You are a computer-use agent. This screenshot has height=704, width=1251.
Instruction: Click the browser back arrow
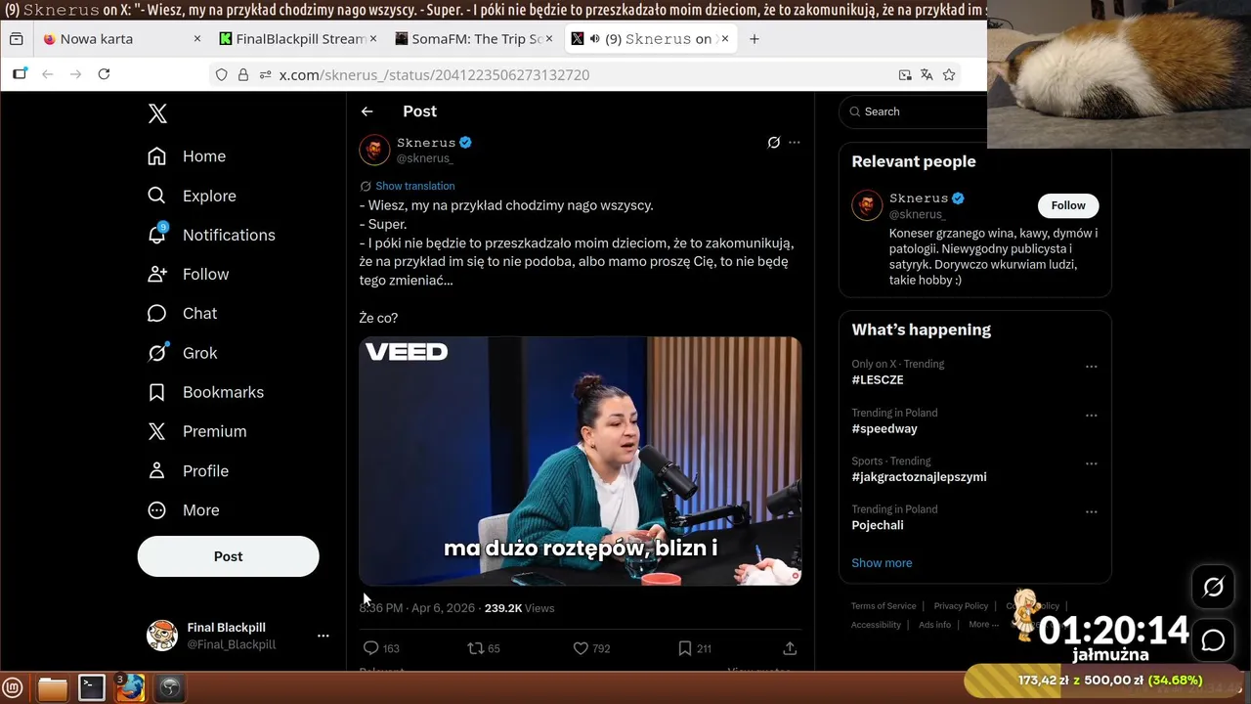(47, 74)
